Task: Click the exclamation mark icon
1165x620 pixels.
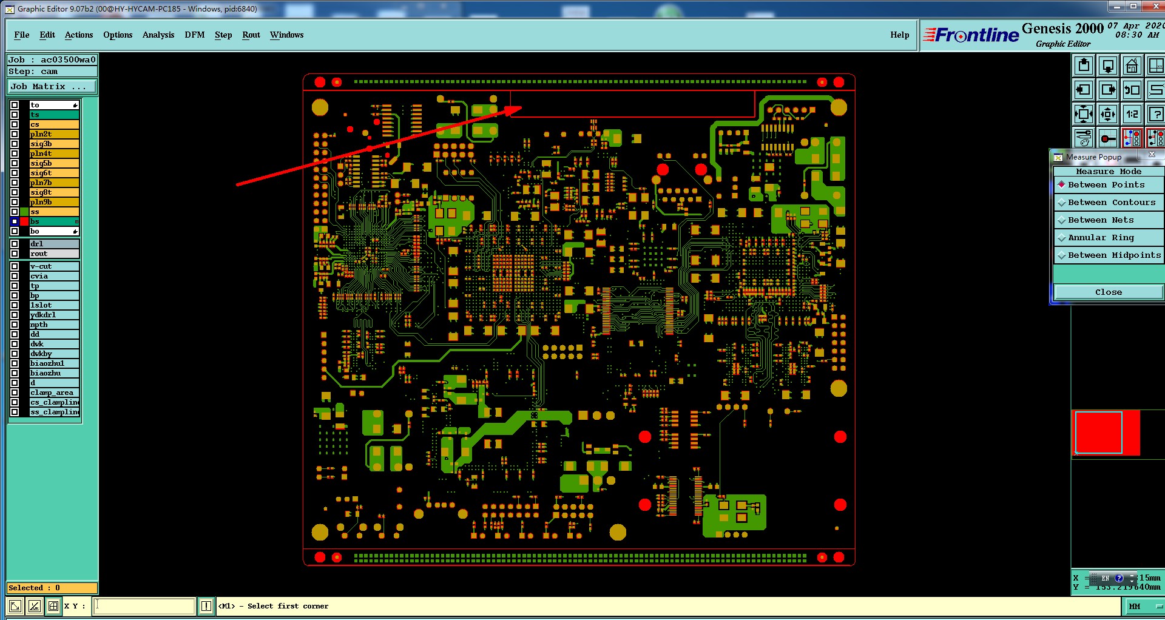Action: tap(206, 605)
